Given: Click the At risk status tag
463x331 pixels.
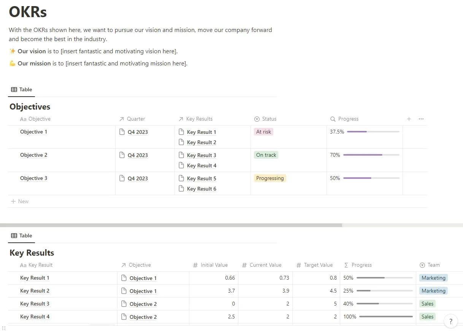Looking at the screenshot, I should click(x=263, y=132).
